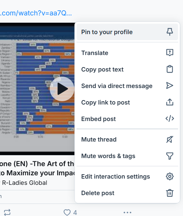Click the trash can delete icon
Screen dimensions: 183x216
[x=170, y=193]
